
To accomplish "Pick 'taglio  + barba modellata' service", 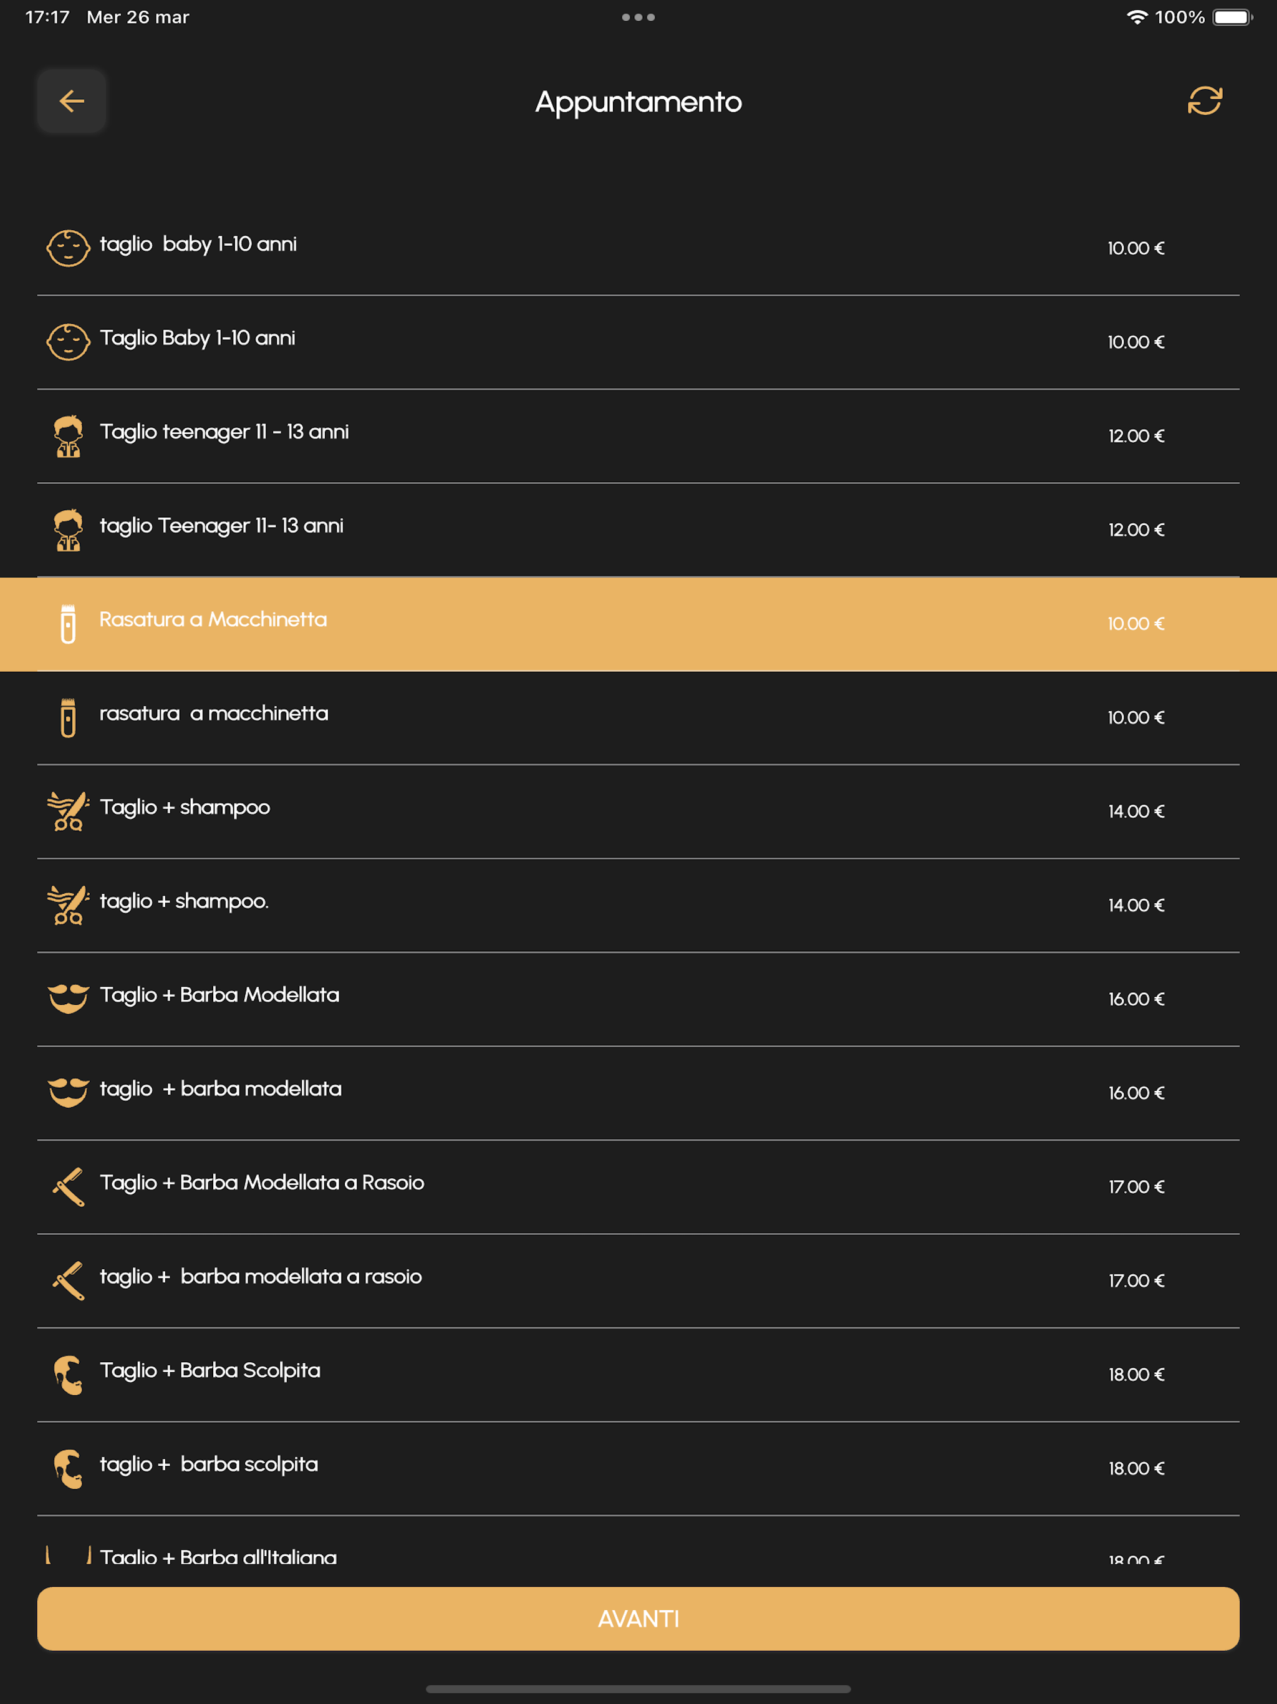I will (638, 1093).
